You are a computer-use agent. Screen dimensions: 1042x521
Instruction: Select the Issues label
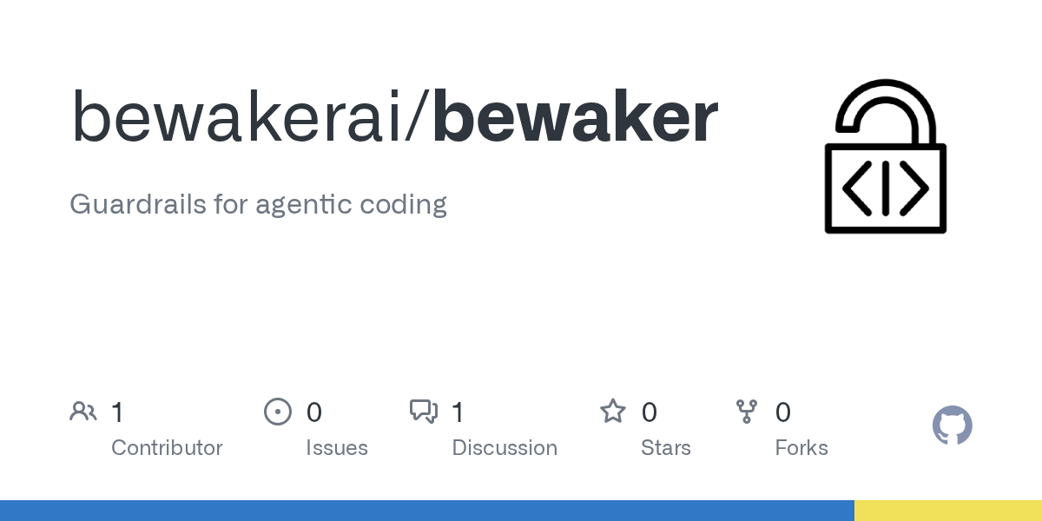(337, 448)
